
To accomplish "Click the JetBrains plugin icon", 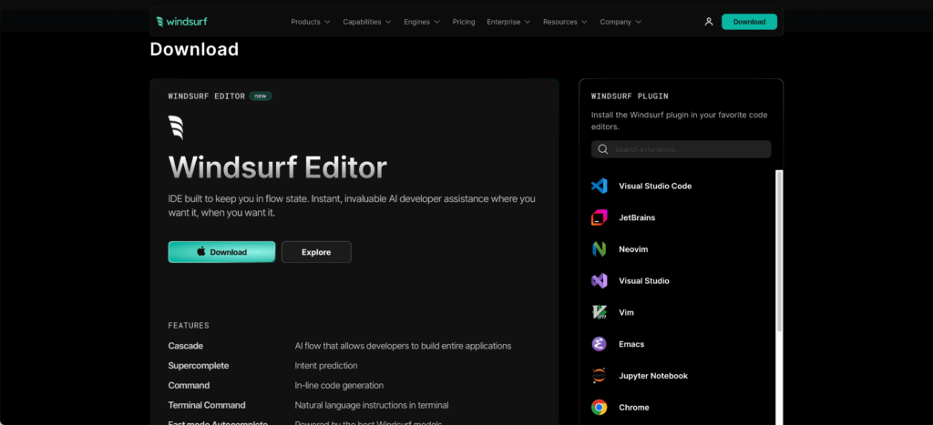I will (x=600, y=218).
